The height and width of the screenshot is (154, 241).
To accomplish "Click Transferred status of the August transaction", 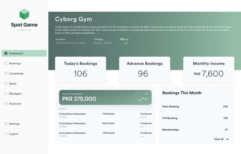I will 146,114.
